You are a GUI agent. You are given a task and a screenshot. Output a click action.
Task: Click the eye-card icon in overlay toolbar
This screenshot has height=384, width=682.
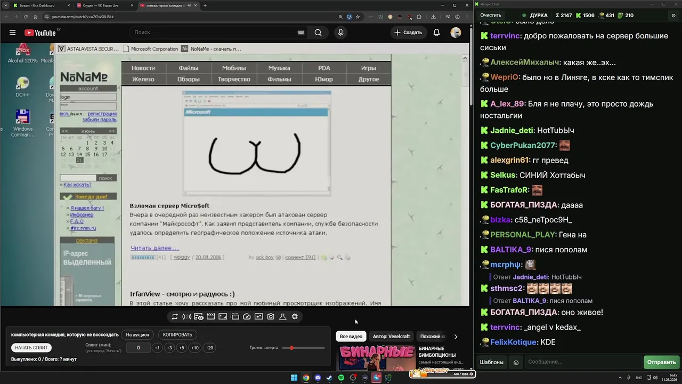(199, 317)
